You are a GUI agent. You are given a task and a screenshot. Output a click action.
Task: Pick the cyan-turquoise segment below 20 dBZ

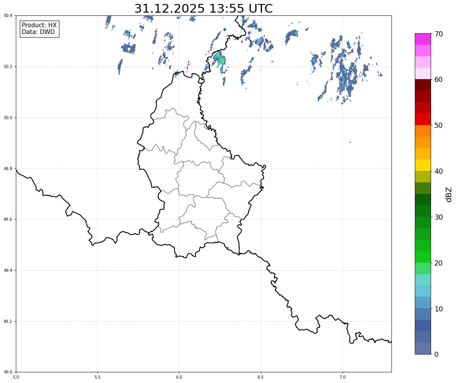click(x=423, y=280)
